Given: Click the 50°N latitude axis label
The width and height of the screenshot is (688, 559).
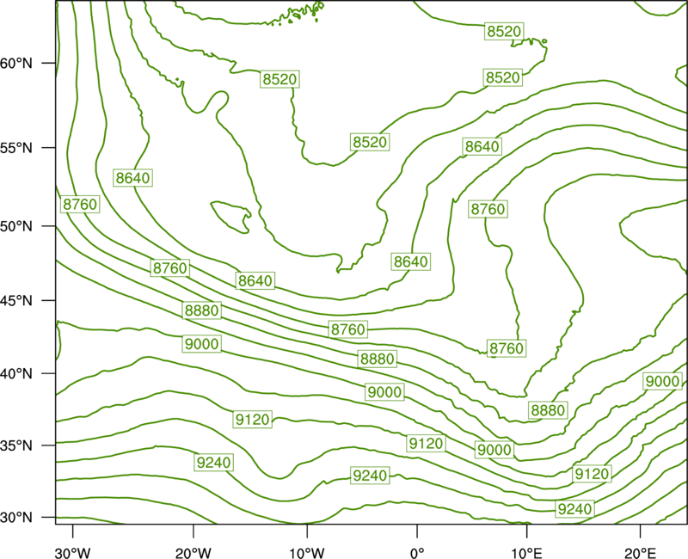Looking at the screenshot, I should [16, 226].
